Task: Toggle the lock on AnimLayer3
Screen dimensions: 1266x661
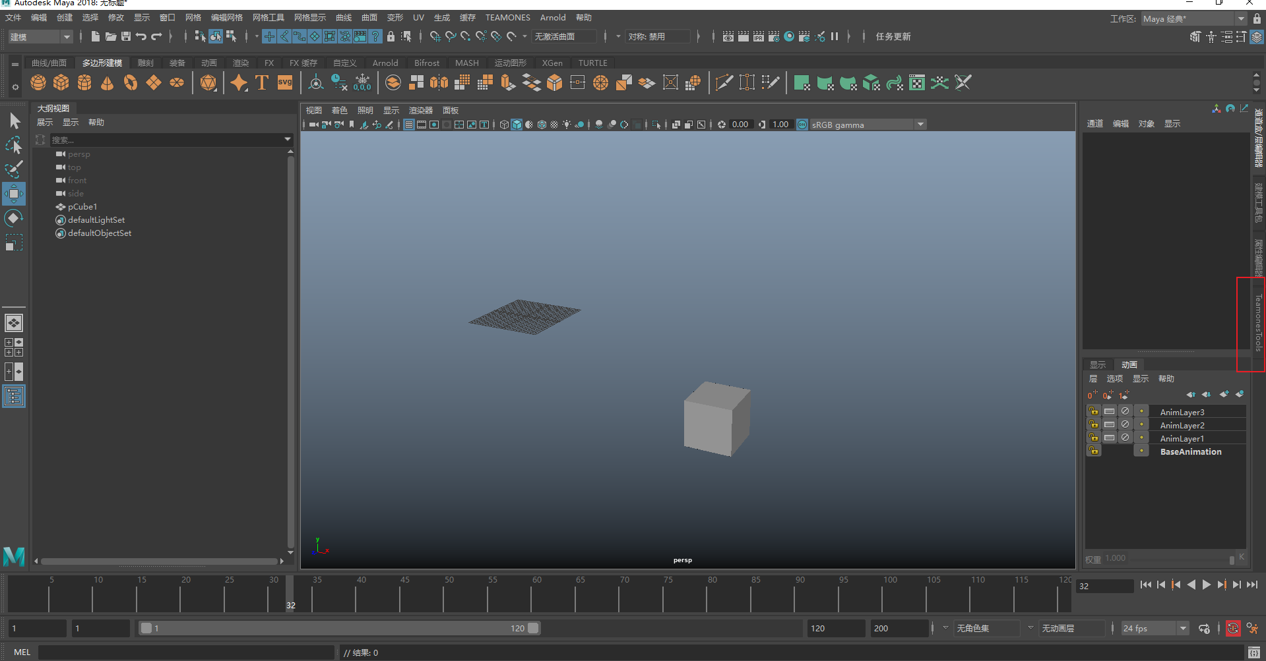Action: pos(1093,412)
